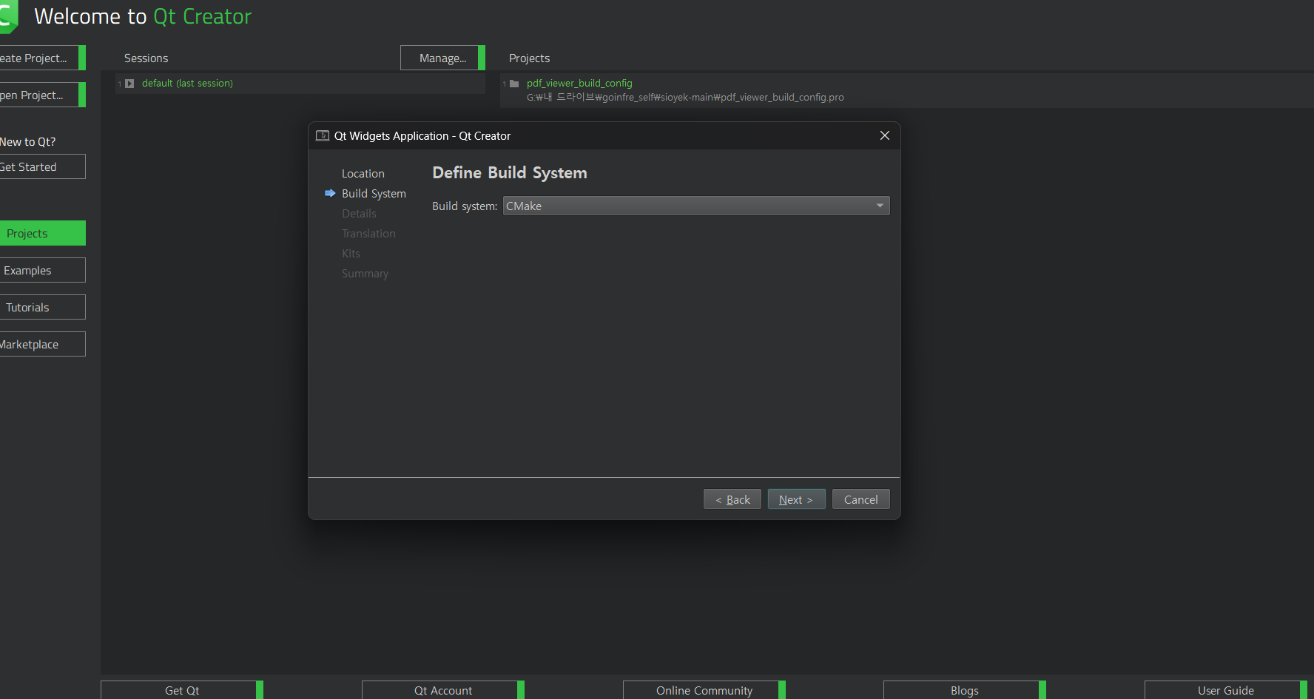Viewport: 1314px width, 699px height.
Task: Select Build System step in wizard
Action: [x=374, y=193]
